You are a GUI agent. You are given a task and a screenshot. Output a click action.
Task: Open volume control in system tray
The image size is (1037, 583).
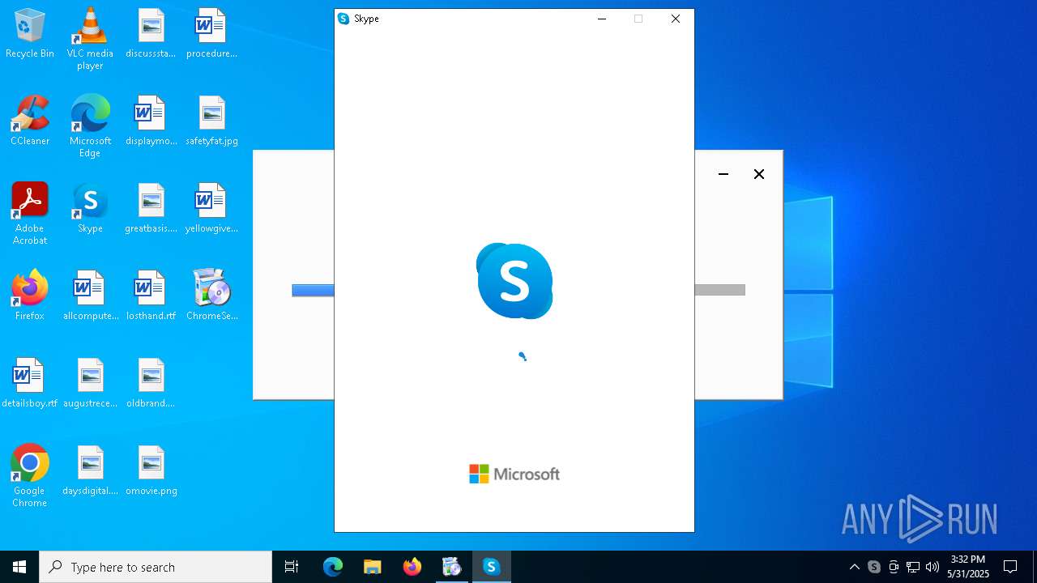click(x=932, y=567)
